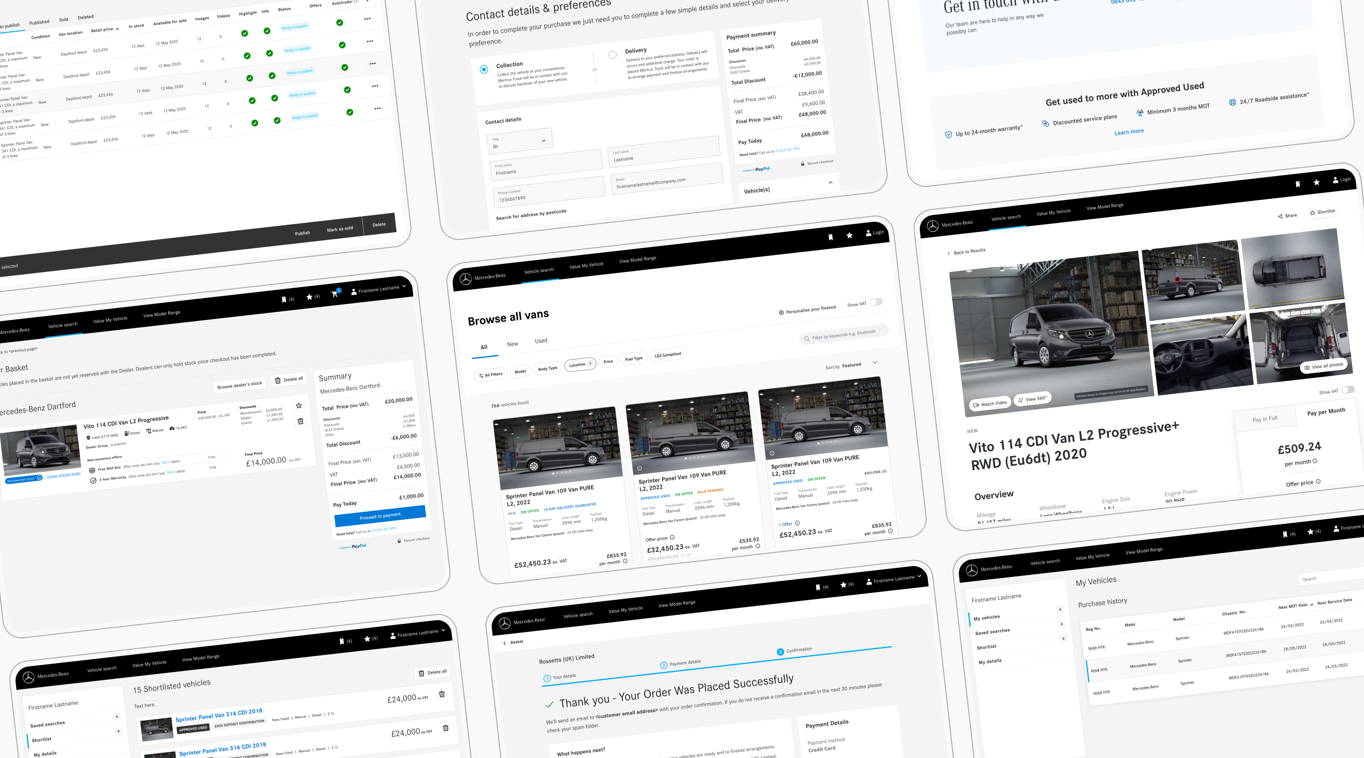Screen dimensions: 1364x758
Task: Click the gear icon beside Personalise your finance
Action: click(781, 313)
